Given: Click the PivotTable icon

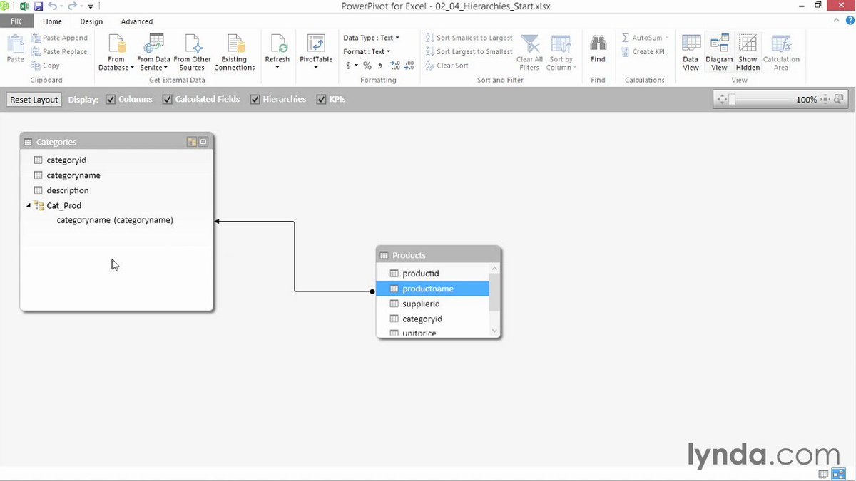Looking at the screenshot, I should (316, 44).
